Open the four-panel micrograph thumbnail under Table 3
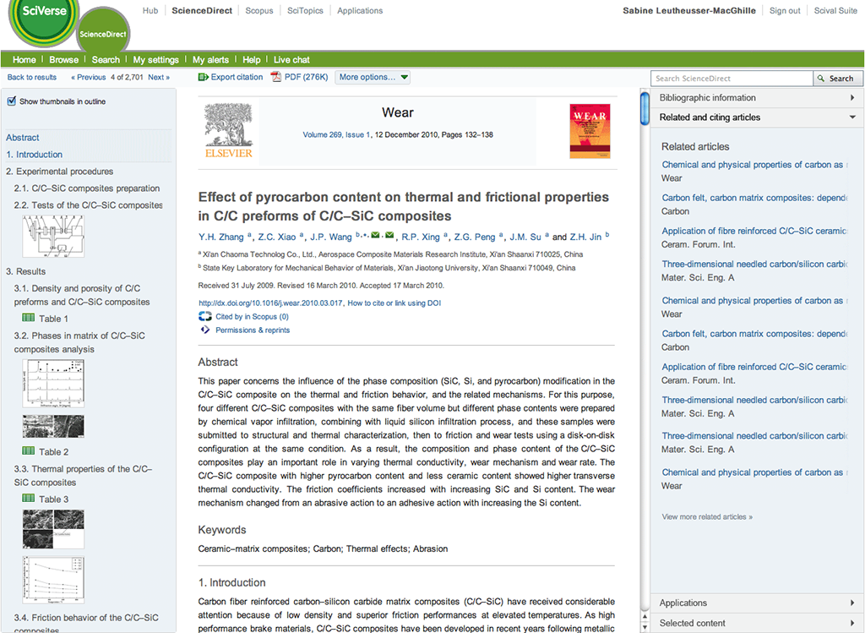The height and width of the screenshot is (633, 865). [x=53, y=529]
